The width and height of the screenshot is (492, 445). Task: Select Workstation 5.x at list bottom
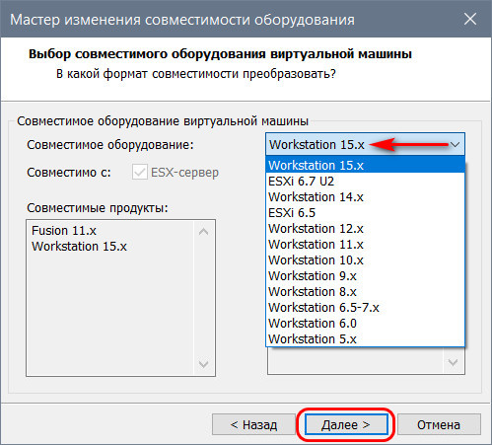pos(365,338)
